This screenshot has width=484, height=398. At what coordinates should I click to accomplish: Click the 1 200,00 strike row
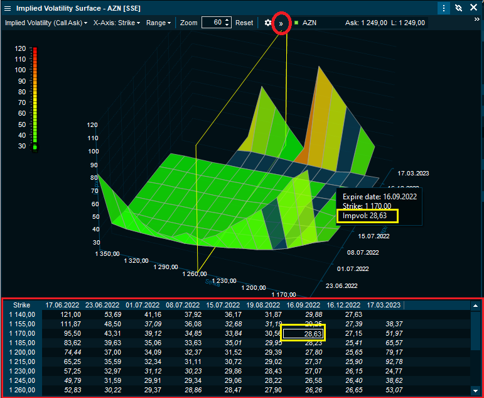click(21, 352)
